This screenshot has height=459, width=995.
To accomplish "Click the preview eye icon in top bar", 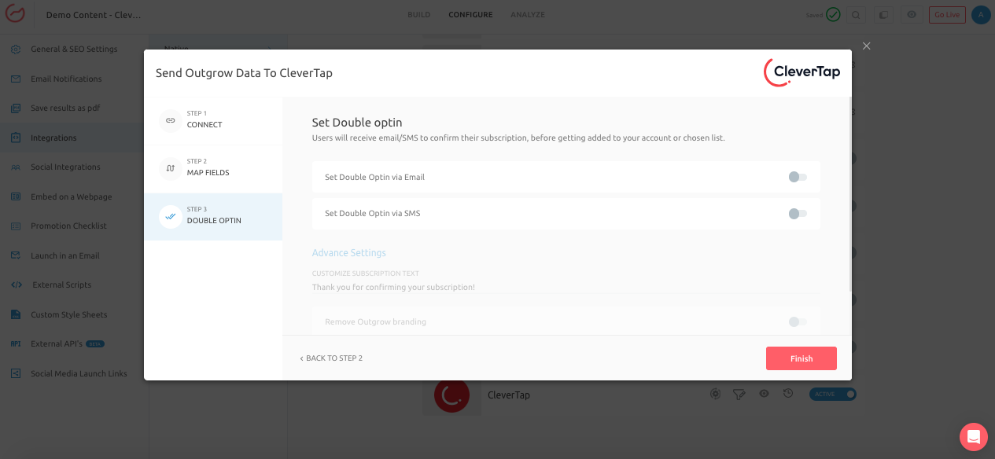I will coord(912,14).
